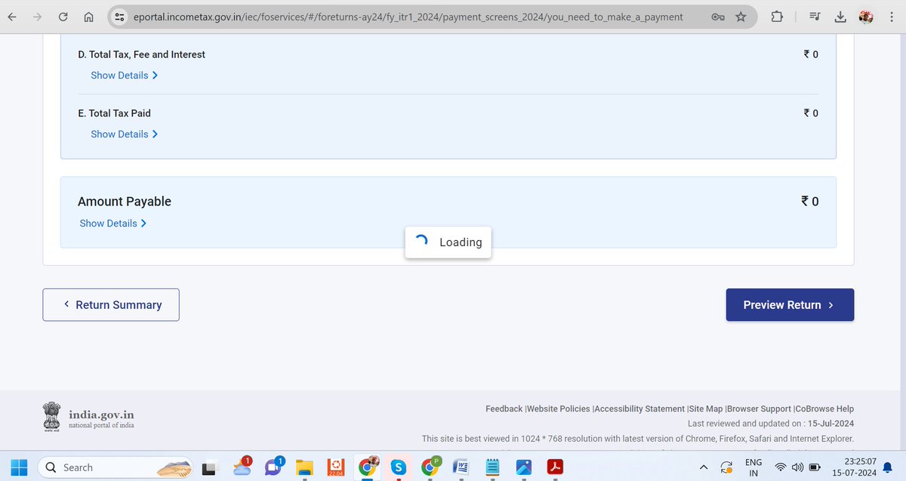Open volume control tray icon
This screenshot has height=481, width=906.
tap(797, 467)
